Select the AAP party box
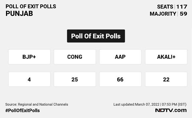The image size is (192, 118). [120, 57]
